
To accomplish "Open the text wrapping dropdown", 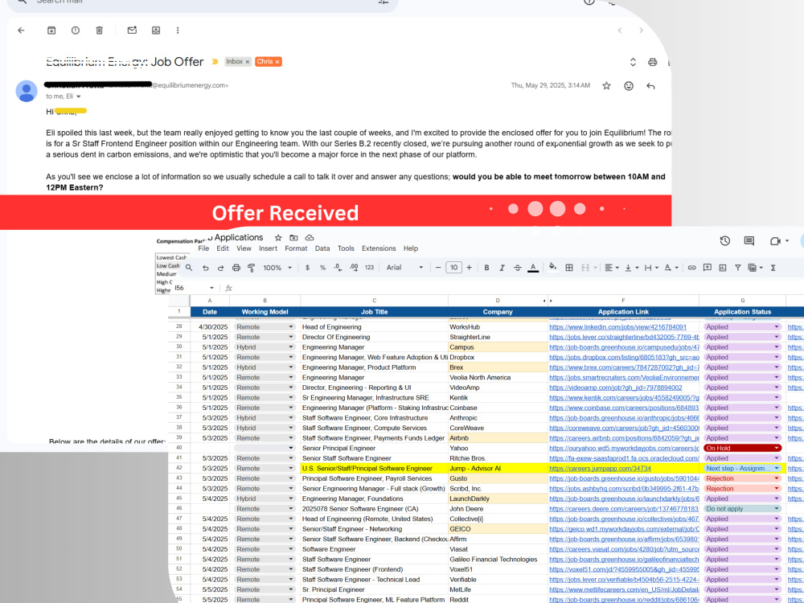I will [x=650, y=268].
